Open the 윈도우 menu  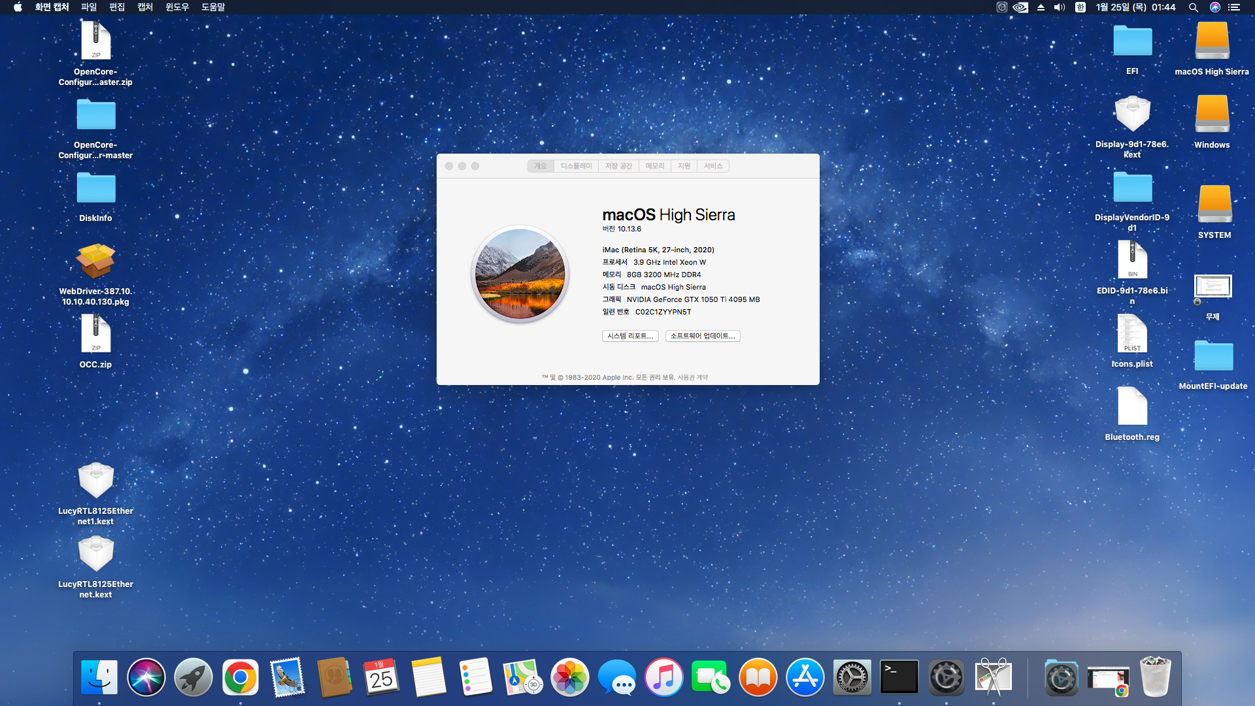click(177, 7)
